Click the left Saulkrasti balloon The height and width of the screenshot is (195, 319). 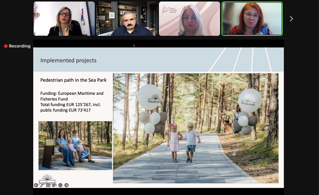tap(149, 97)
